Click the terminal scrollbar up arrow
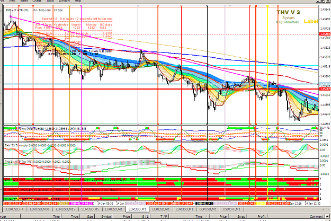 click(327, 216)
